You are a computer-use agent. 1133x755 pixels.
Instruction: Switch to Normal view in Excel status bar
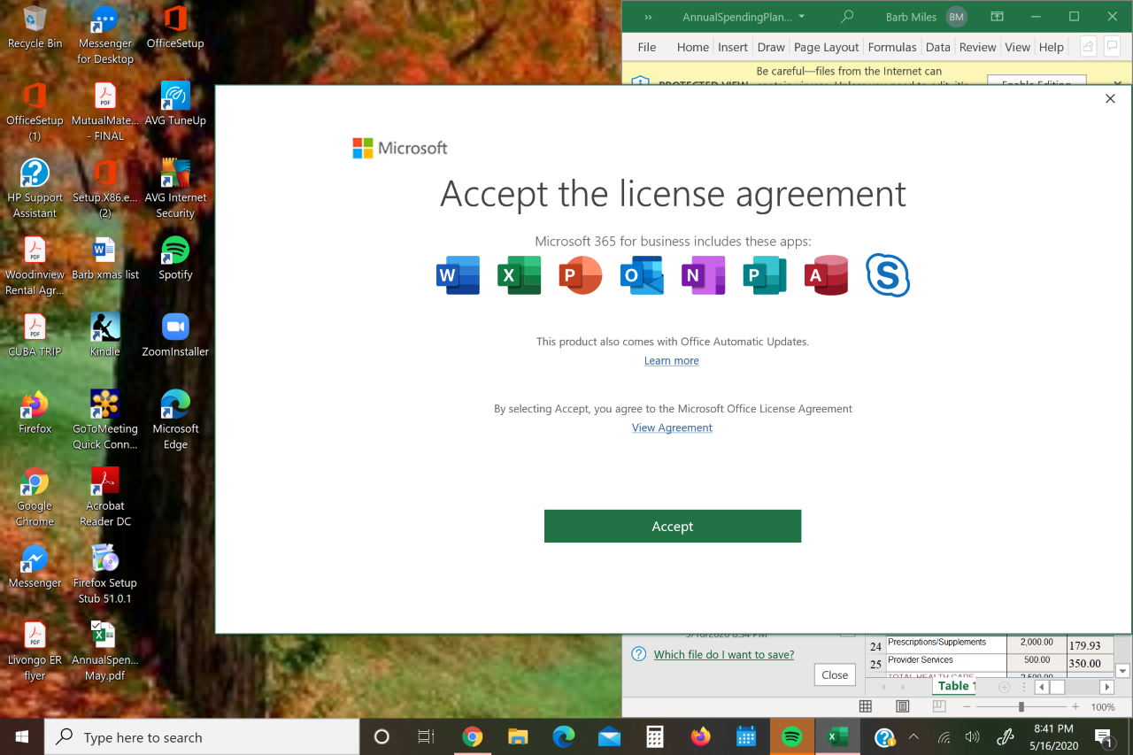coord(866,706)
